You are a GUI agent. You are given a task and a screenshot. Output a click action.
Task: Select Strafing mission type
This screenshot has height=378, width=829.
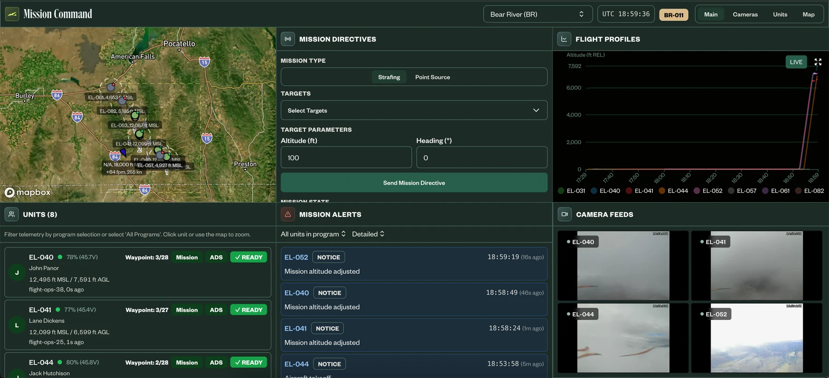click(x=389, y=77)
